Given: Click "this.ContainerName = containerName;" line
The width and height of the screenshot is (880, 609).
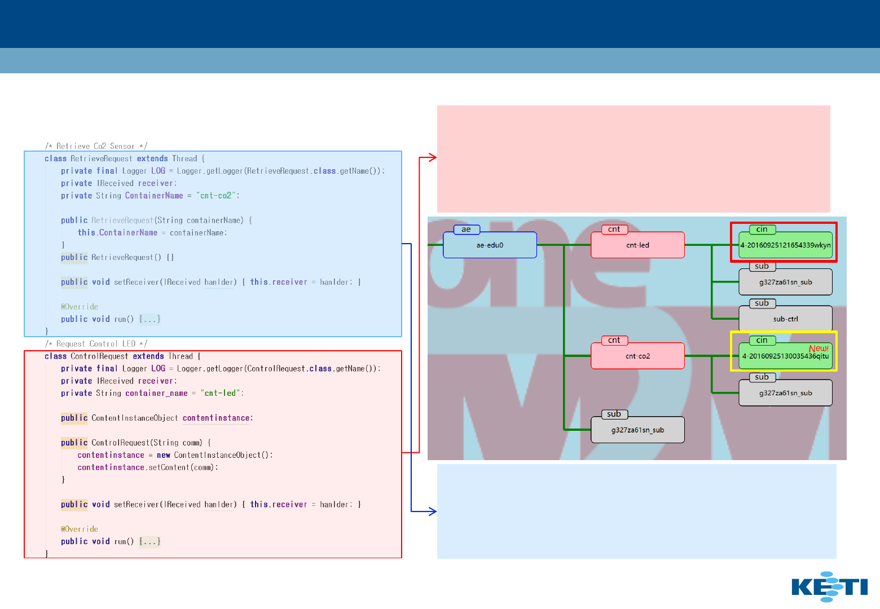Looking at the screenshot, I should (x=152, y=232).
